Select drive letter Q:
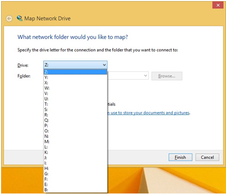The height and width of the screenshot is (194, 226). [76, 120]
